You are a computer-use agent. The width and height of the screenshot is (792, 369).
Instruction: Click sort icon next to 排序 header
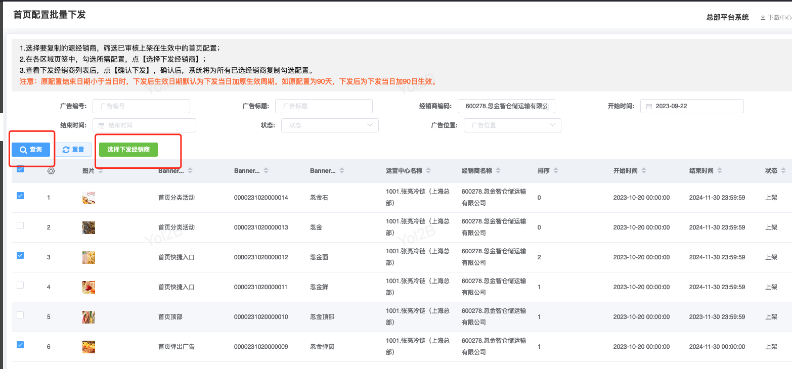tap(556, 171)
